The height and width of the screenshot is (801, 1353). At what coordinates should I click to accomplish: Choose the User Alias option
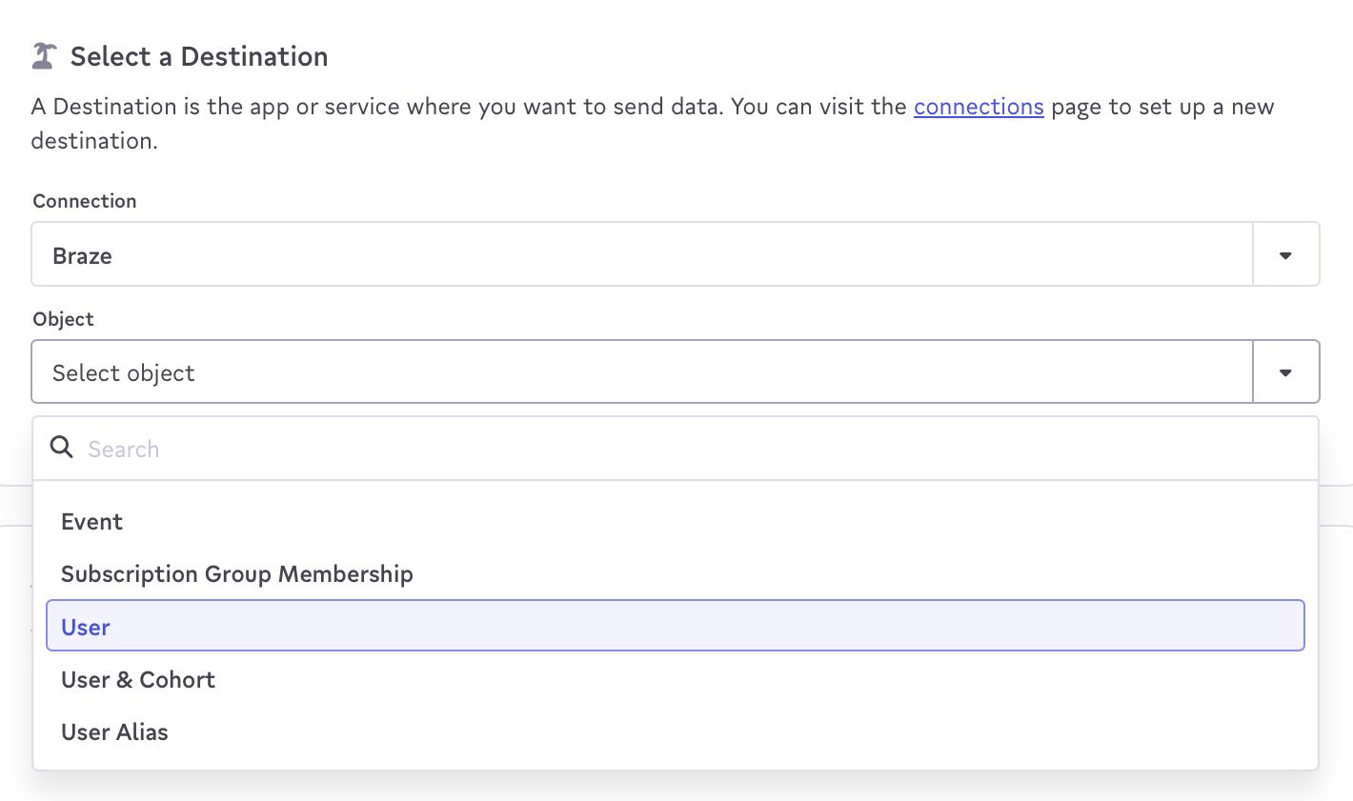click(x=114, y=732)
